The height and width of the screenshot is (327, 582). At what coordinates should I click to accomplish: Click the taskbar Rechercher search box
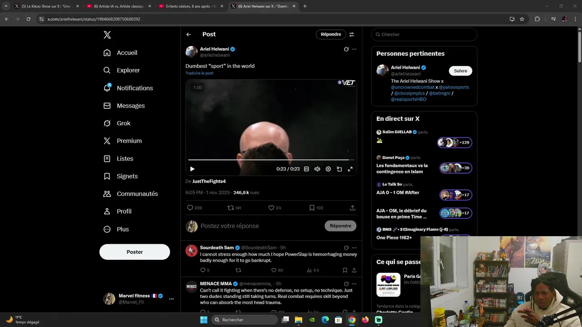pos(245,320)
